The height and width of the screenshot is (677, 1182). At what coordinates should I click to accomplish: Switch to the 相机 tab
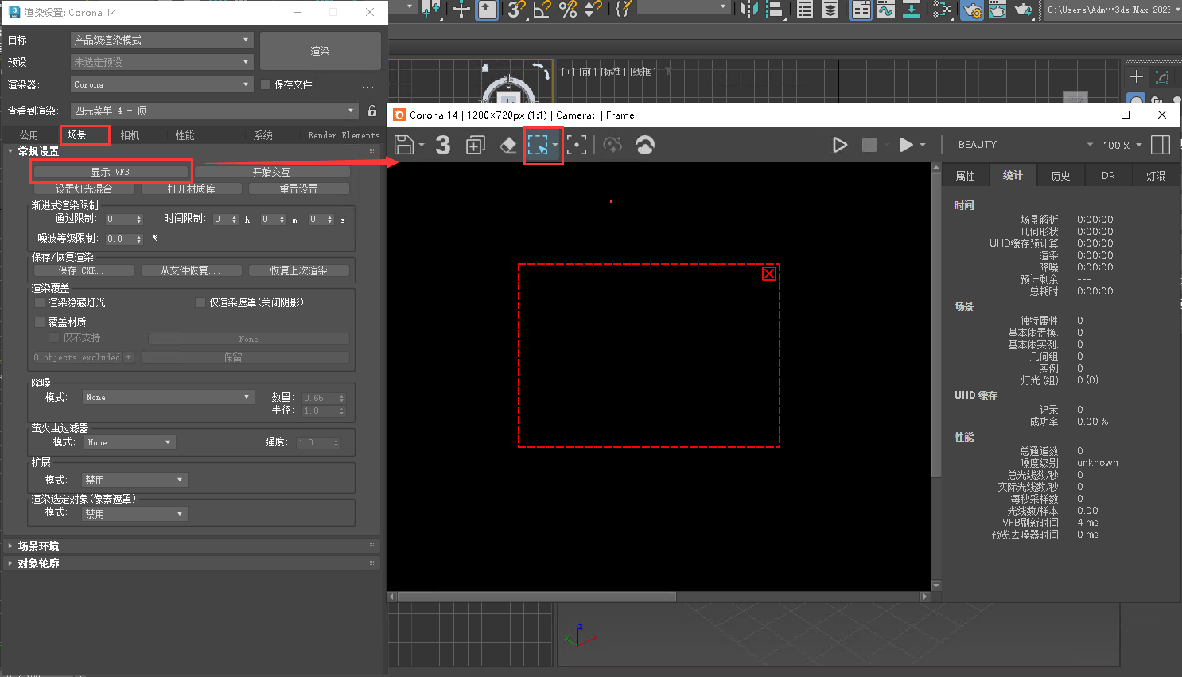pyautogui.click(x=130, y=135)
